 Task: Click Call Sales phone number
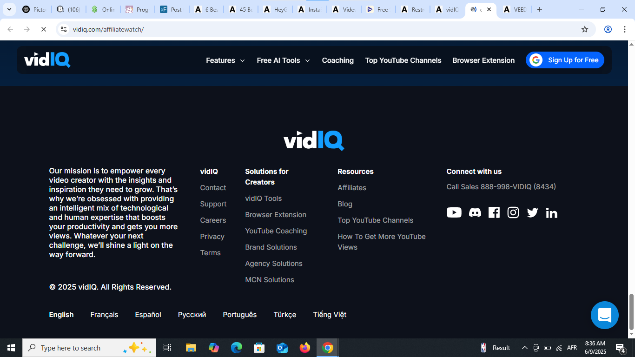pyautogui.click(x=501, y=187)
